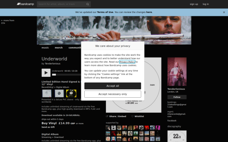Click Share / Embed
Screen dimensions: 228x142
click(x=116, y=116)
